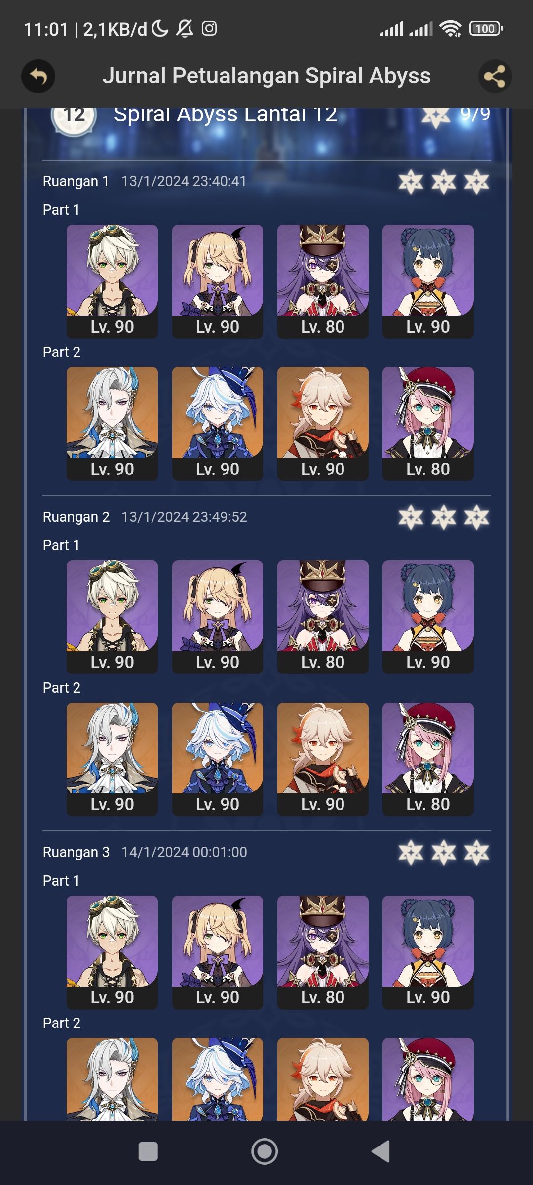Select the blue top-hat character in Ruangan 1 Part 2

tap(217, 424)
